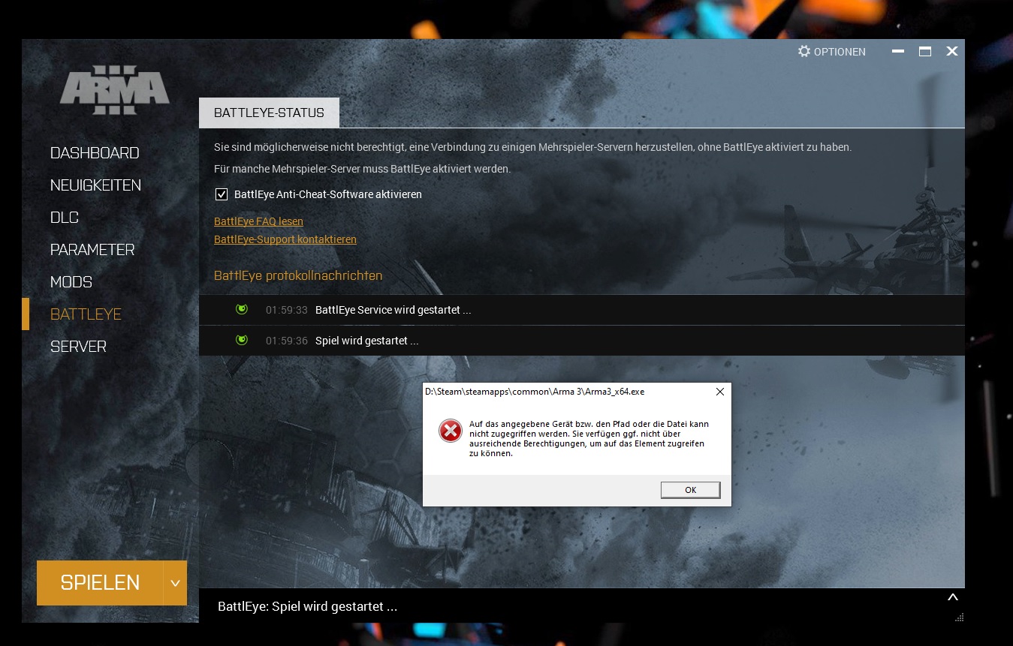Open the Server section
The image size is (1013, 646).
click(x=78, y=347)
